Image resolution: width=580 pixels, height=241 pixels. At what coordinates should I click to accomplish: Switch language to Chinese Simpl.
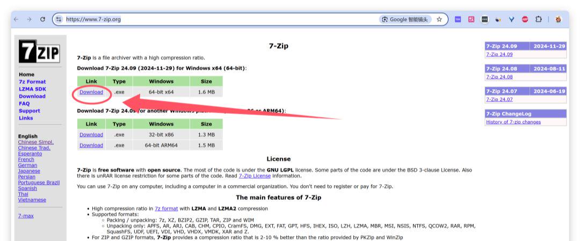tap(36, 142)
